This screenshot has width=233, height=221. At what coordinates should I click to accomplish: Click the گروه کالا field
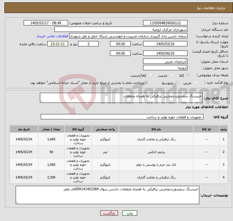pyautogui.click(x=122, y=117)
